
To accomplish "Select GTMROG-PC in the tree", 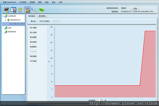I will coord(15,20).
